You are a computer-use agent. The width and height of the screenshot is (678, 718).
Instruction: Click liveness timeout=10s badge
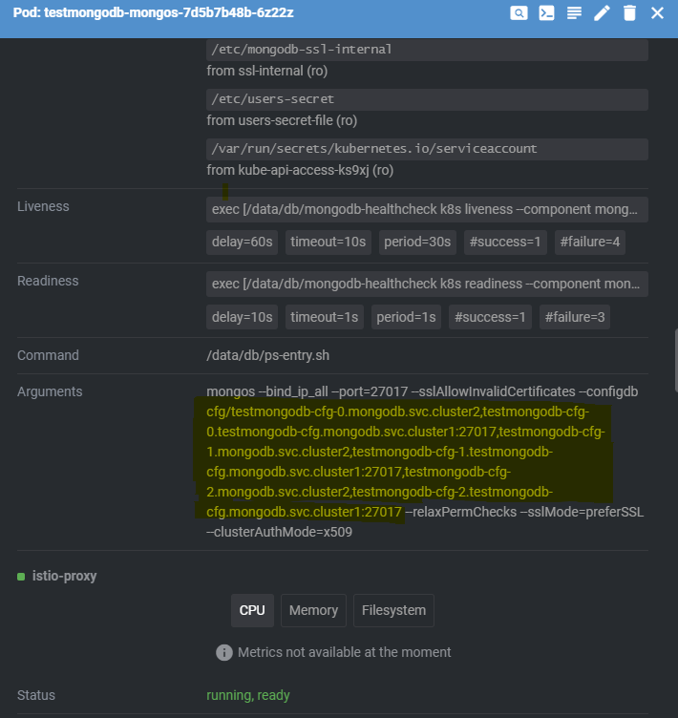(x=328, y=242)
